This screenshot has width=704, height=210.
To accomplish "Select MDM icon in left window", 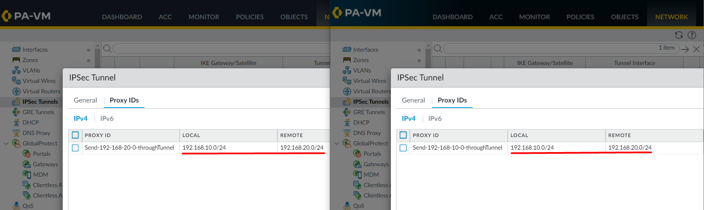I will [27, 174].
